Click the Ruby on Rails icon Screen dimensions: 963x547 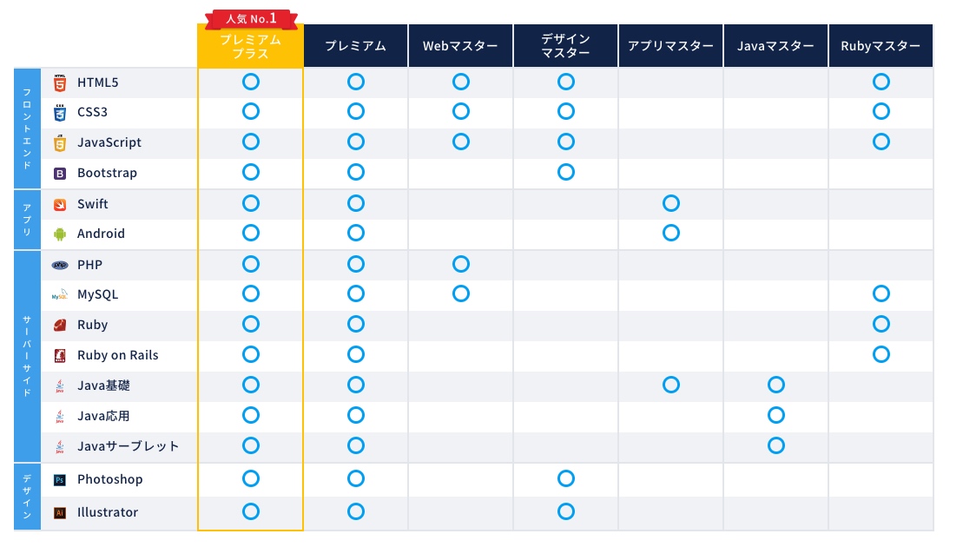pos(60,355)
